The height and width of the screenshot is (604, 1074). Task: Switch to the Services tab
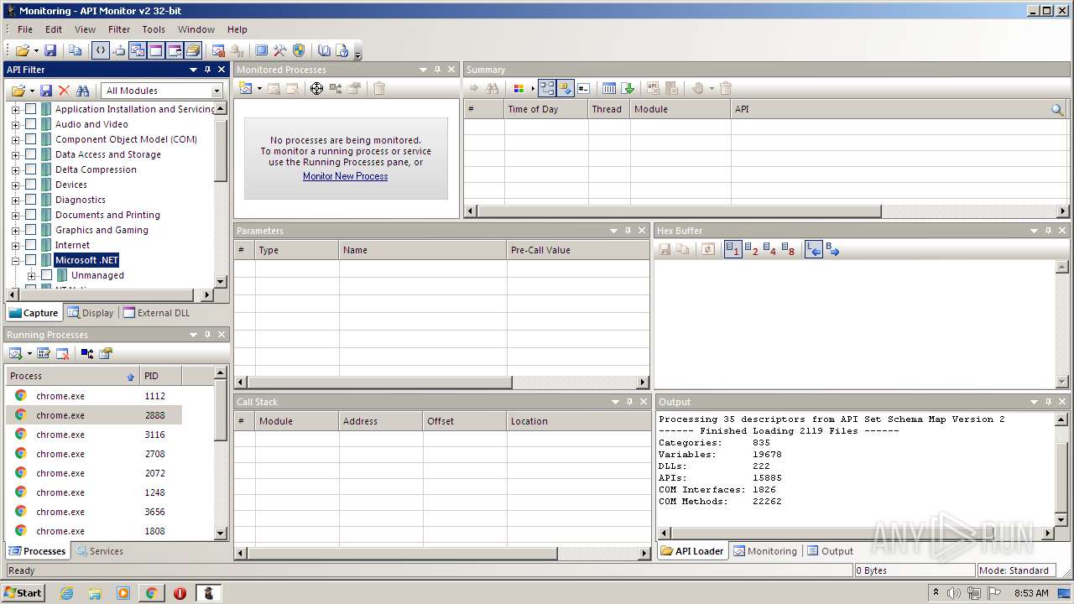(x=99, y=551)
